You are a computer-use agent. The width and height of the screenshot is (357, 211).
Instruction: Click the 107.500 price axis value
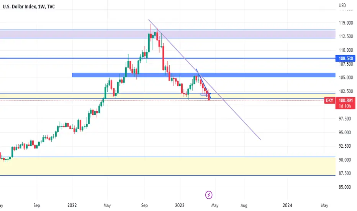(x=346, y=64)
